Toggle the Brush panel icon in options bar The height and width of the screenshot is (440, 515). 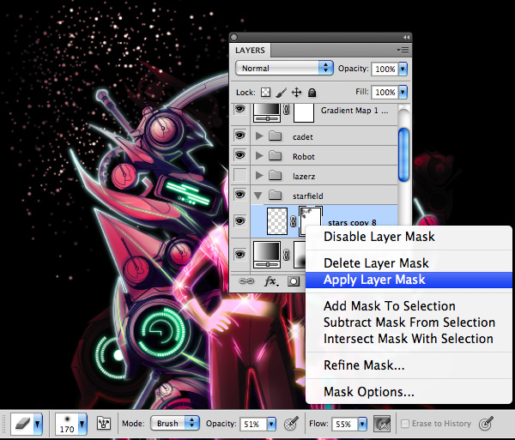click(x=104, y=424)
